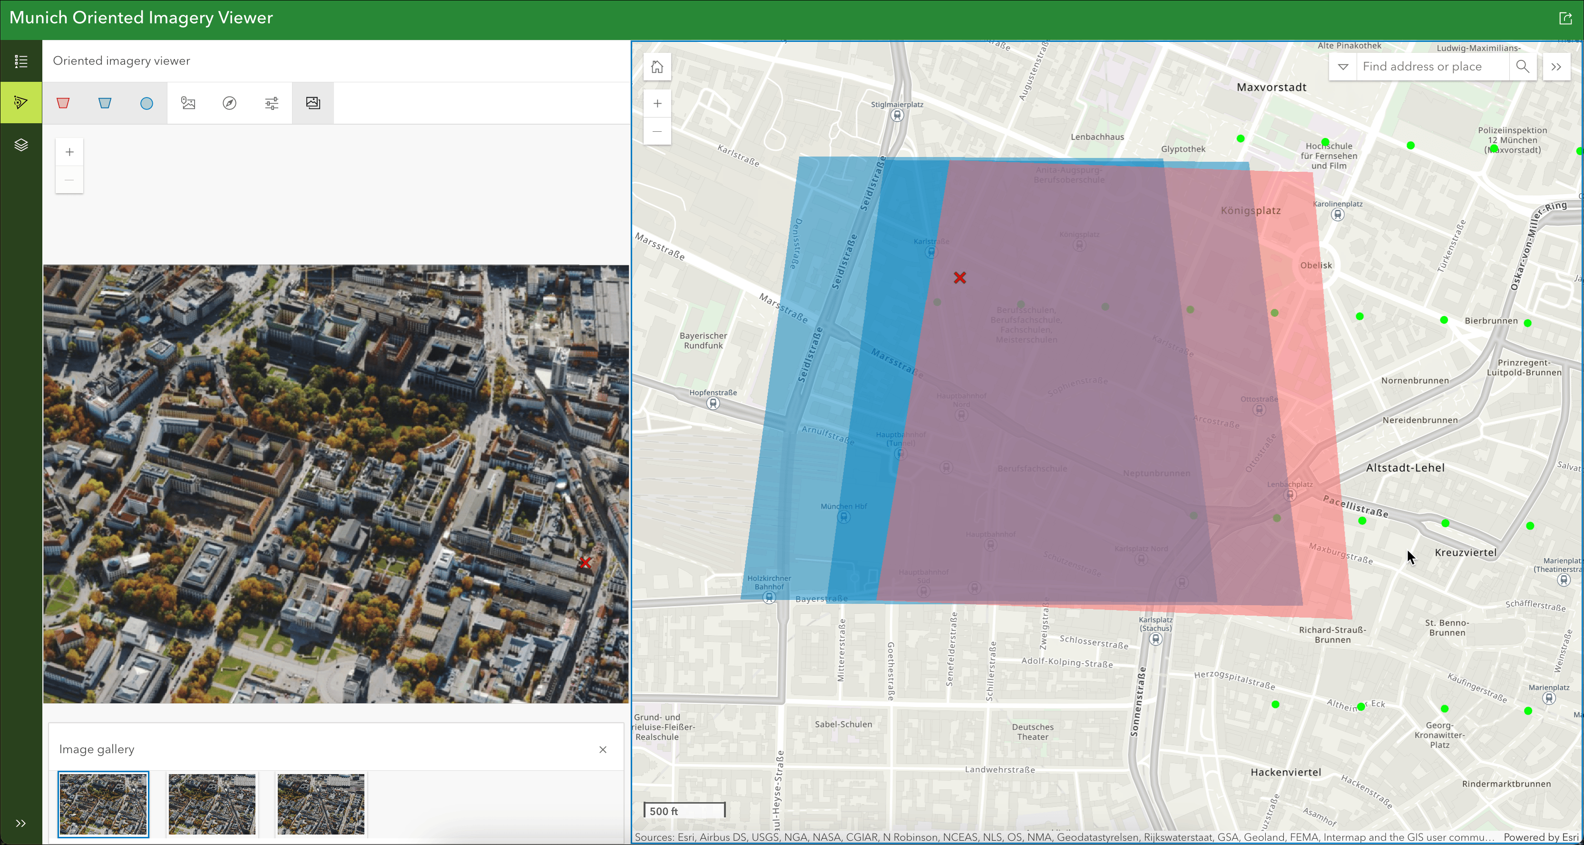Click the share icon in header
Screen dimensions: 1584x845
[1565, 19]
